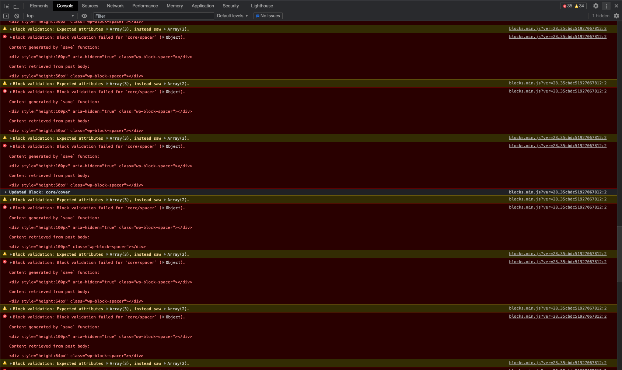Click warning icon on row just below 'Updated Block'

pos(5,199)
